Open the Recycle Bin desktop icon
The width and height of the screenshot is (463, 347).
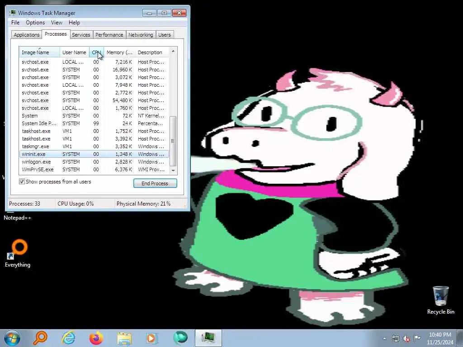(440, 300)
